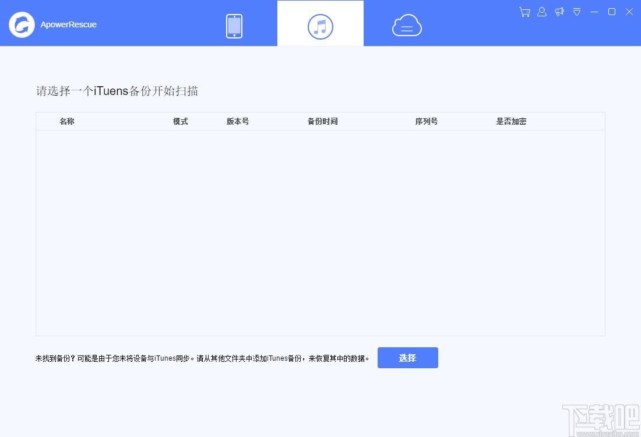
Task: Click the 是否加密 column header
Action: click(512, 121)
